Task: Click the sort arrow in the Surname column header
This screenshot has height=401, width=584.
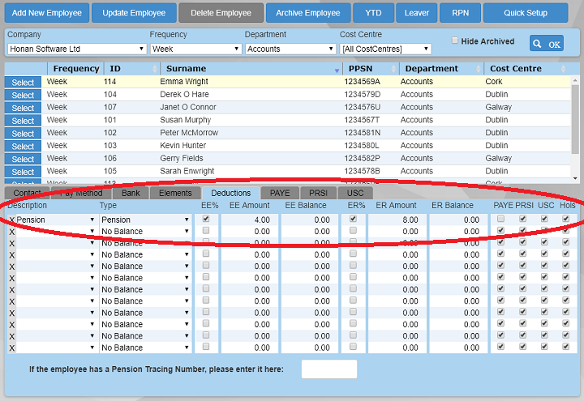Action: pos(337,70)
